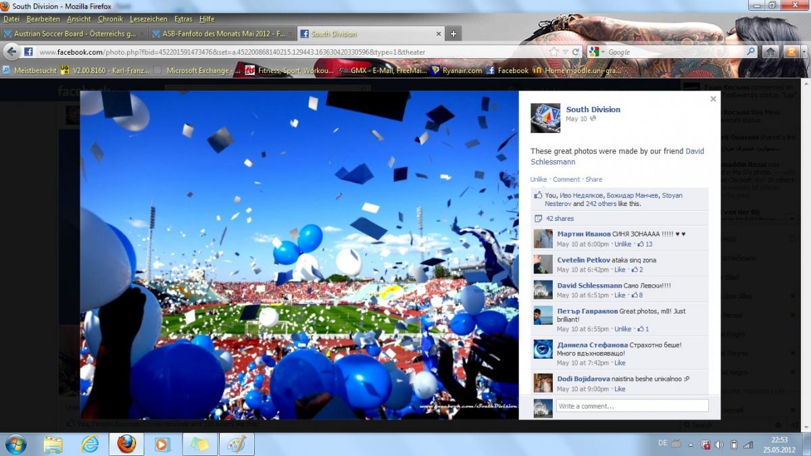This screenshot has width=811, height=456.
Task: Click the thumbs-up icon for Cvetelin Petkov's 2 likes
Action: [635, 270]
